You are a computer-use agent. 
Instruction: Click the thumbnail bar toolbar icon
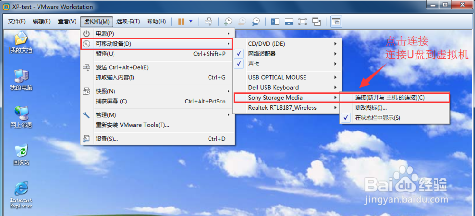tap(289, 21)
